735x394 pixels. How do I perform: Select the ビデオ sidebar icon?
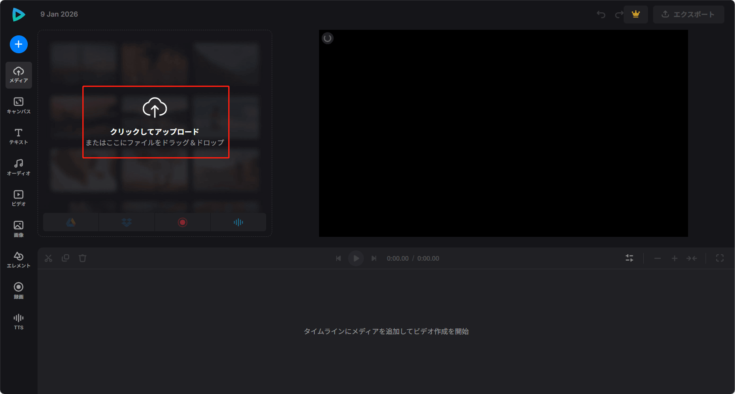click(x=18, y=197)
